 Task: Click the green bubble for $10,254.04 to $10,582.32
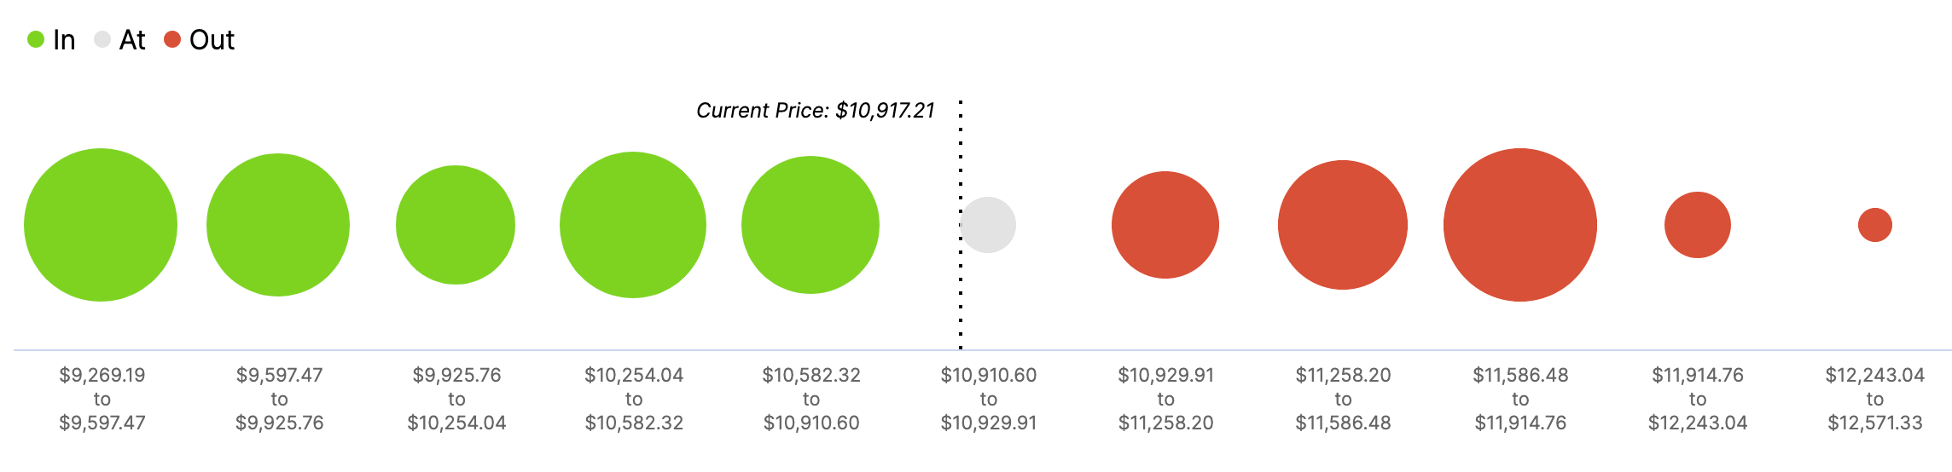[x=633, y=225]
